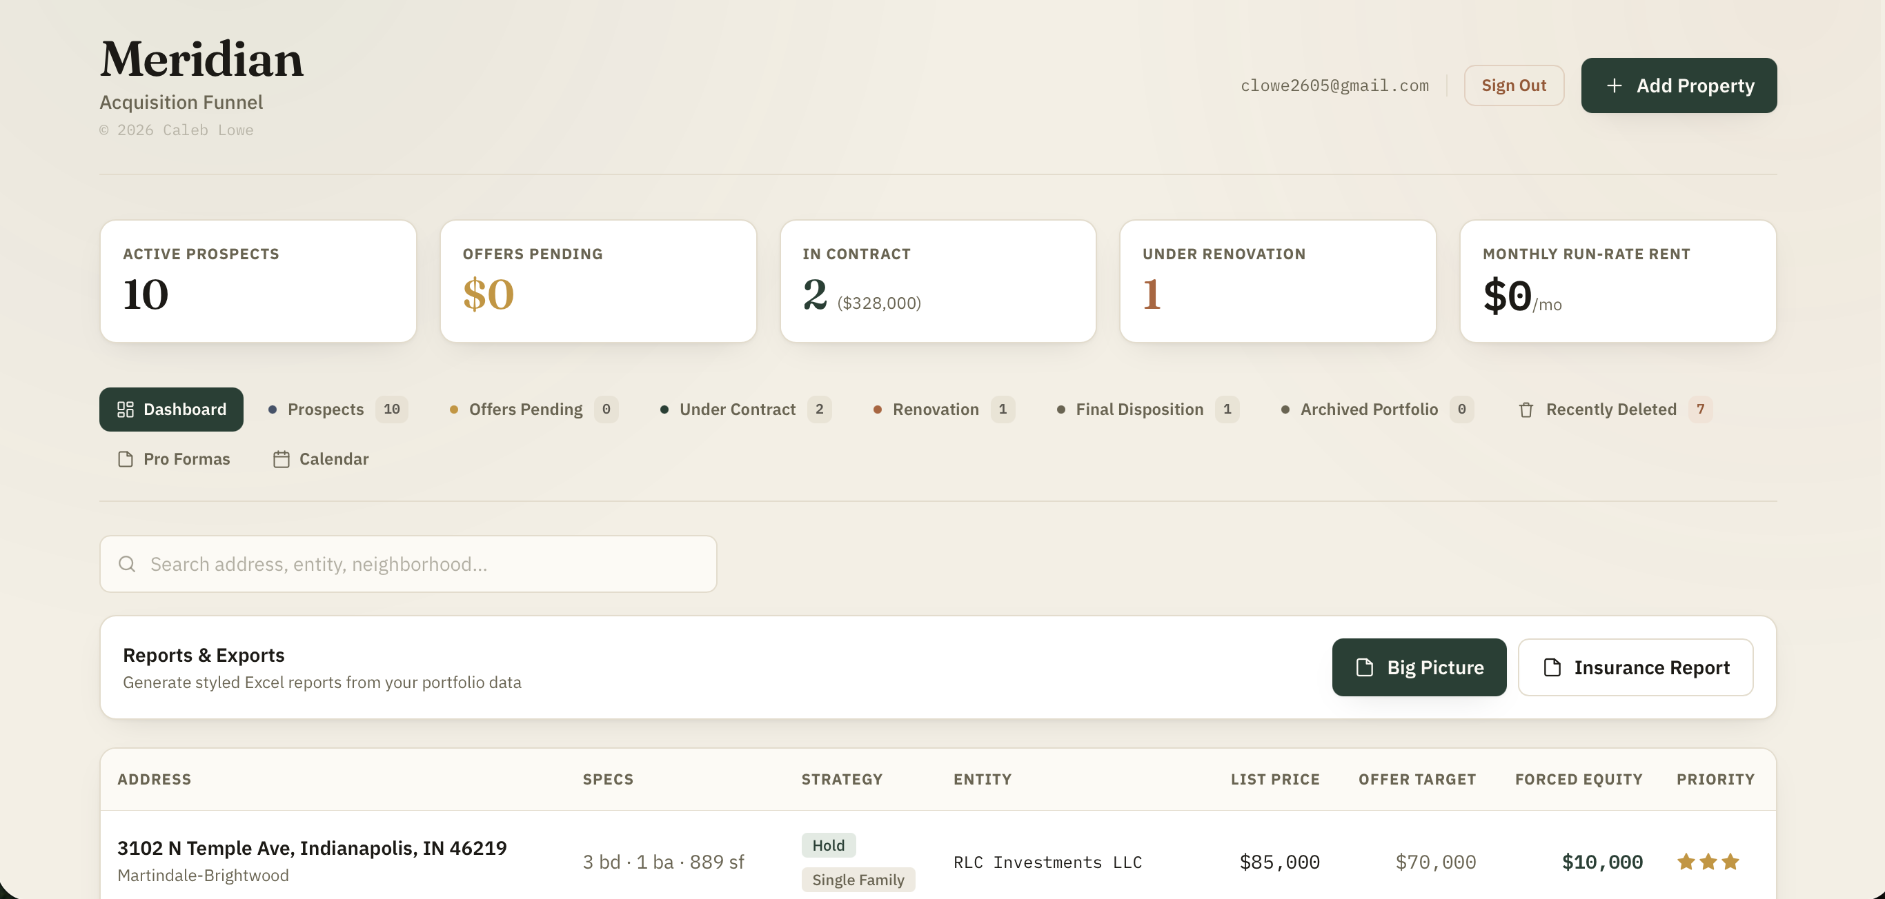Generate the Insurance Report
The width and height of the screenshot is (1885, 899).
[1635, 667]
